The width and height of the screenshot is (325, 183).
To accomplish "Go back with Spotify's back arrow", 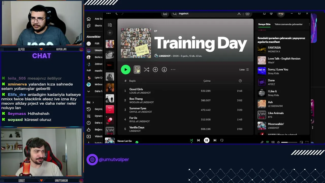I will coord(117,13).
